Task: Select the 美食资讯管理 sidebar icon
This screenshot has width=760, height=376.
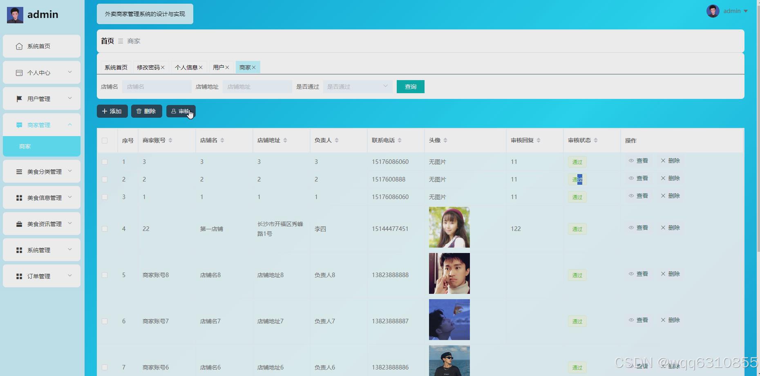Action: click(x=19, y=224)
